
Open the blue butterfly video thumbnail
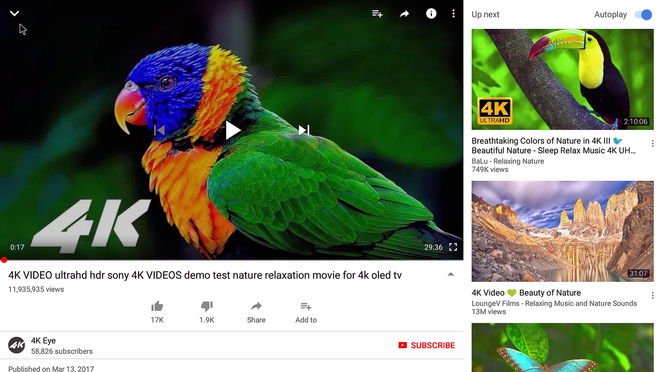[x=563, y=347]
